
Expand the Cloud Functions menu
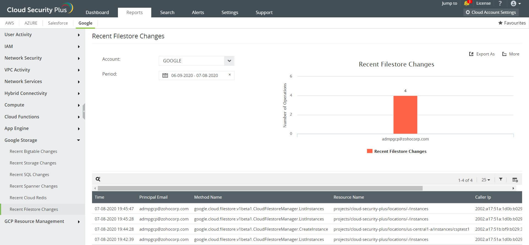click(42, 117)
